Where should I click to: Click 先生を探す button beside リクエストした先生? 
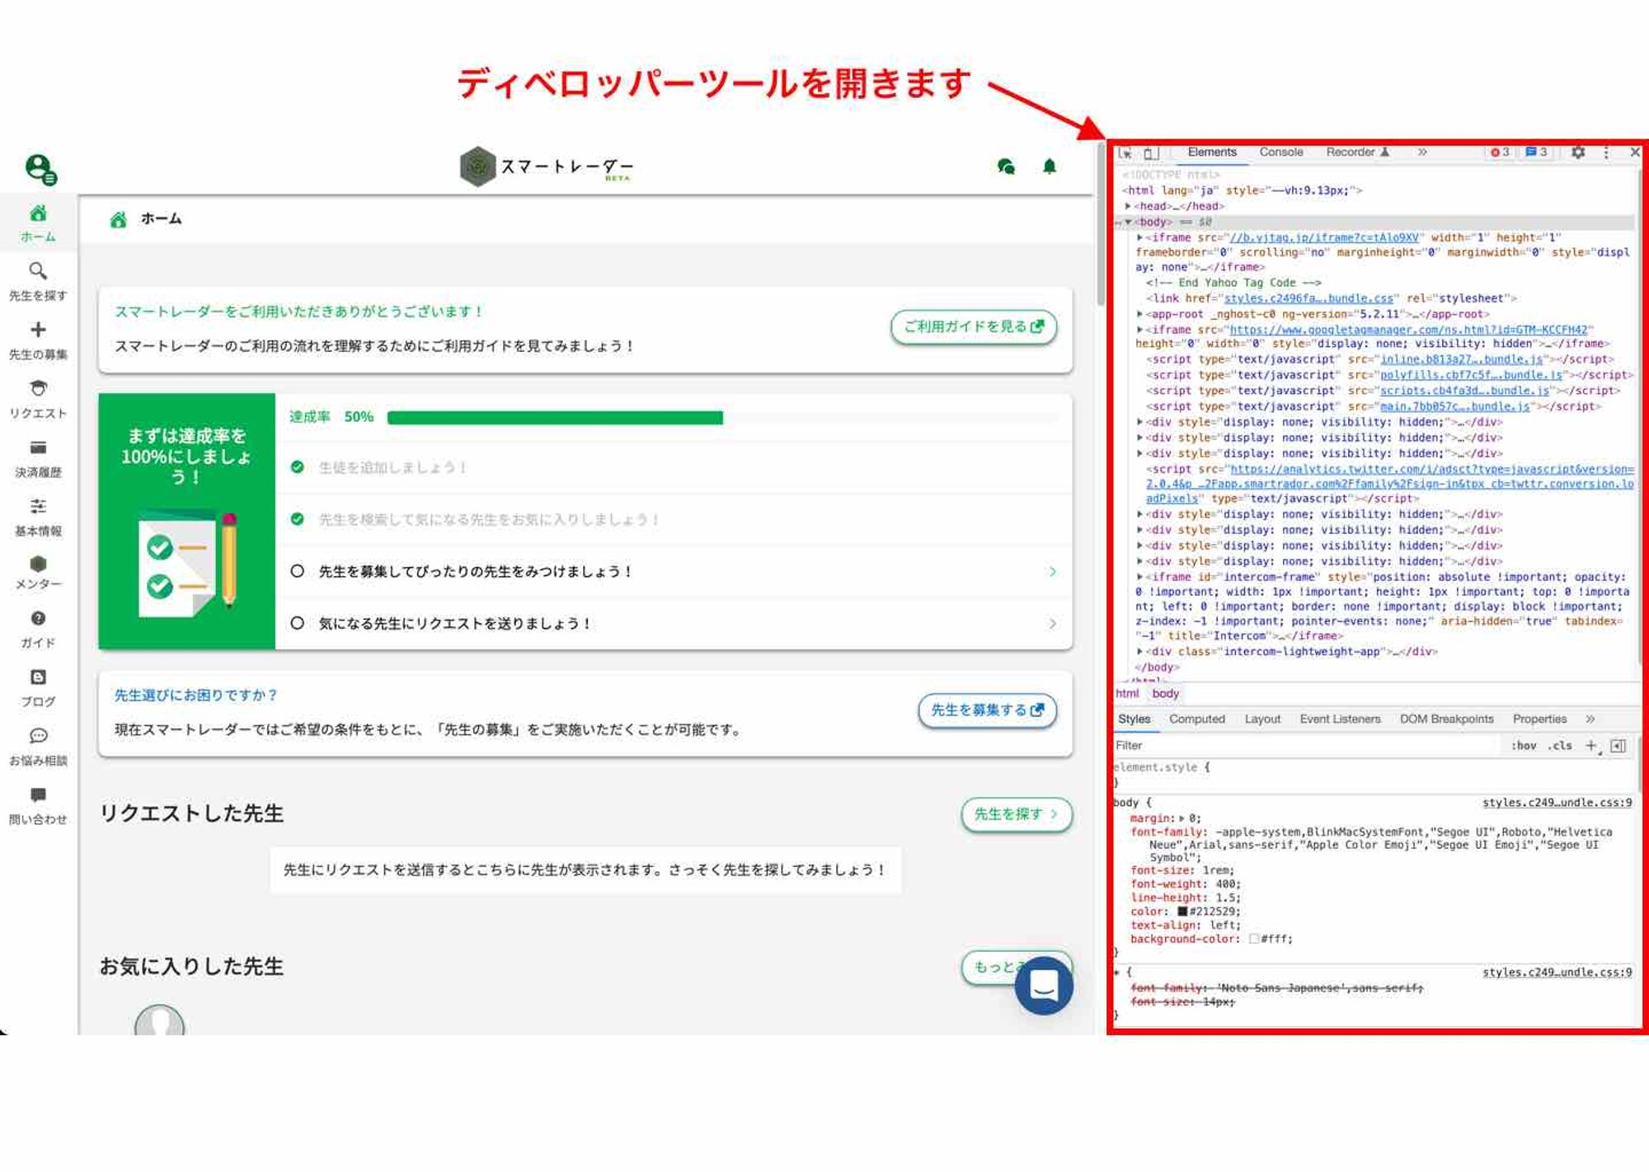click(x=1017, y=813)
